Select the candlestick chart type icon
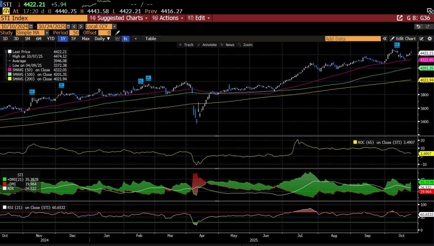434x246 pixels. tap(126, 38)
